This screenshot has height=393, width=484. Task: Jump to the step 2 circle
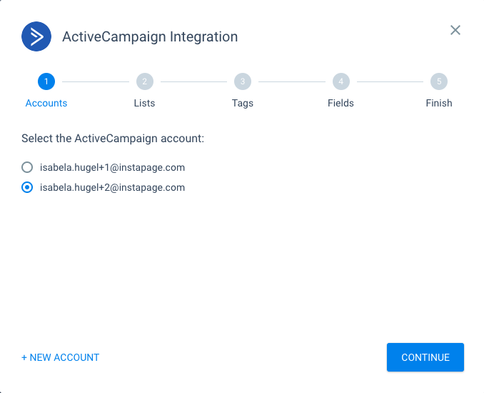[x=145, y=81]
